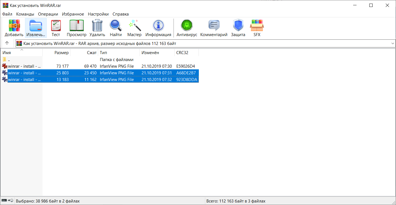Click CRC32 value 923D8DDA
The image size is (396, 205).
[x=187, y=80]
